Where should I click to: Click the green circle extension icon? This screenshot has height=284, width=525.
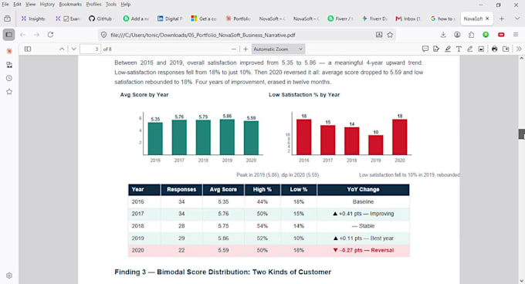click(486, 35)
